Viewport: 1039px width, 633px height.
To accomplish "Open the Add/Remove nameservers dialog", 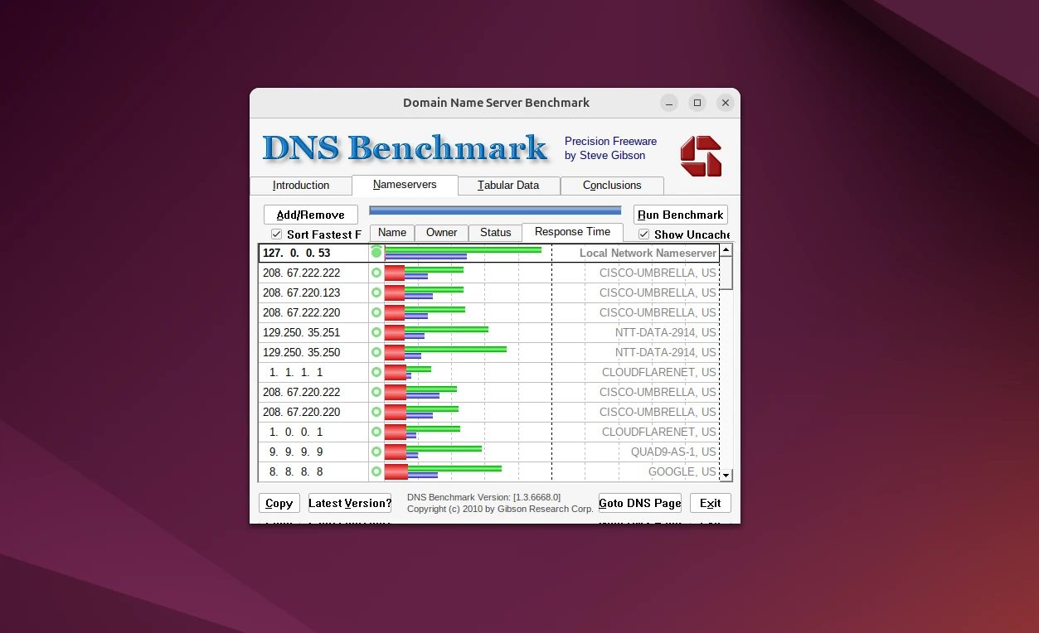I will (310, 214).
